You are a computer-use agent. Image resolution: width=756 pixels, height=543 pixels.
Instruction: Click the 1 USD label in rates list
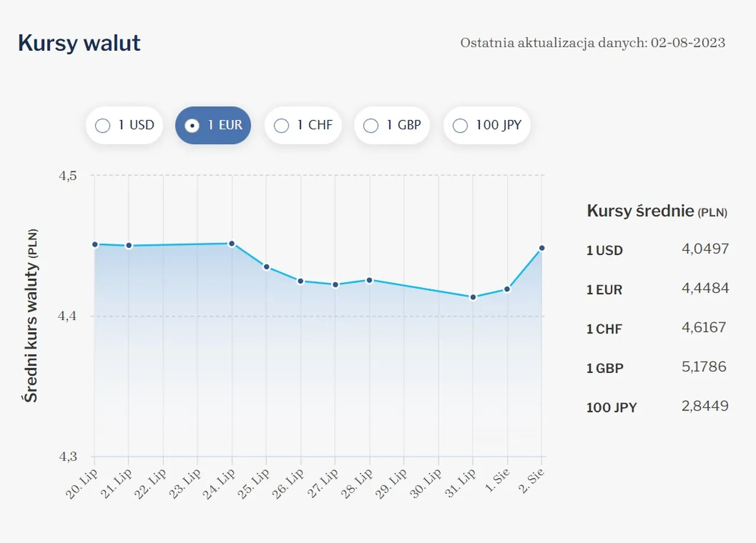click(604, 250)
